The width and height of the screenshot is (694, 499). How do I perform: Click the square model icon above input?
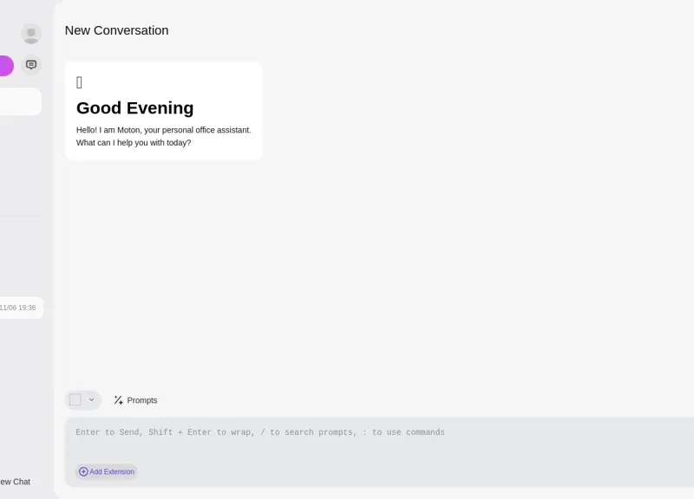point(75,400)
